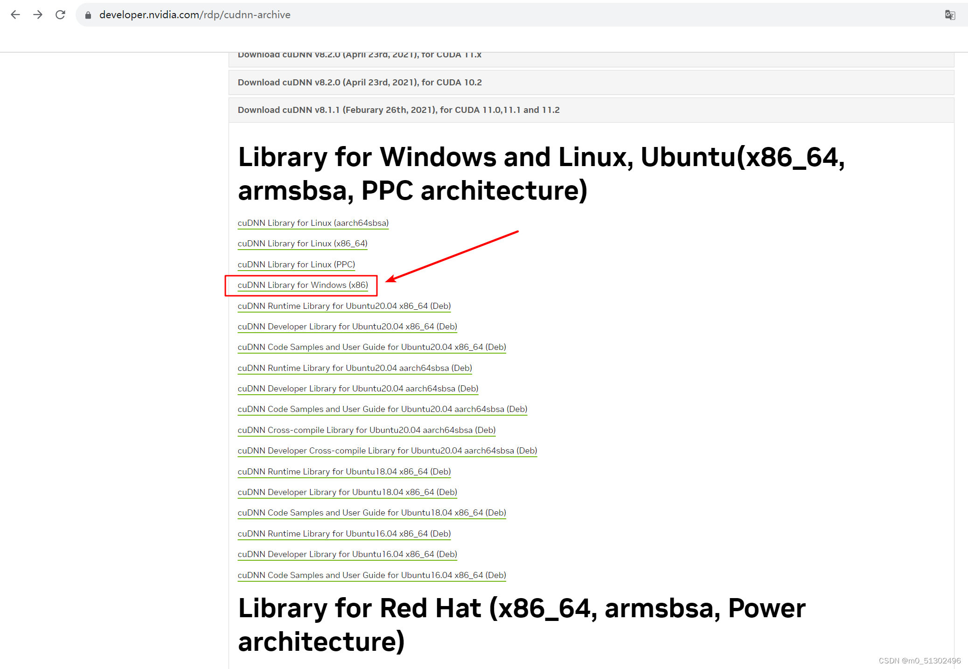Open Code Samples for Ubuntu16.04 x86_64
Viewport: 968px width, 669px height.
click(x=371, y=575)
